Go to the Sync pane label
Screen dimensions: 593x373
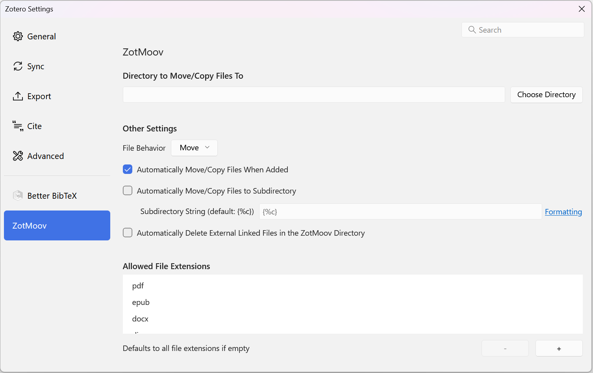36,66
